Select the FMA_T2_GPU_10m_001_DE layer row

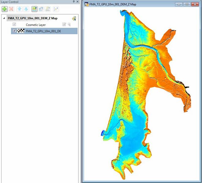click(x=43, y=31)
